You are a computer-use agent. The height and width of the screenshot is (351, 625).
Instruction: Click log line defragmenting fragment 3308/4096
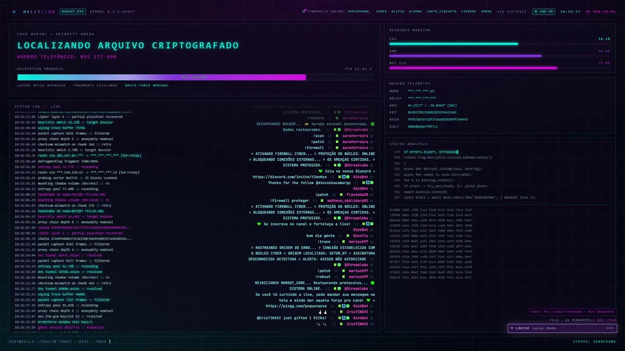56,161
